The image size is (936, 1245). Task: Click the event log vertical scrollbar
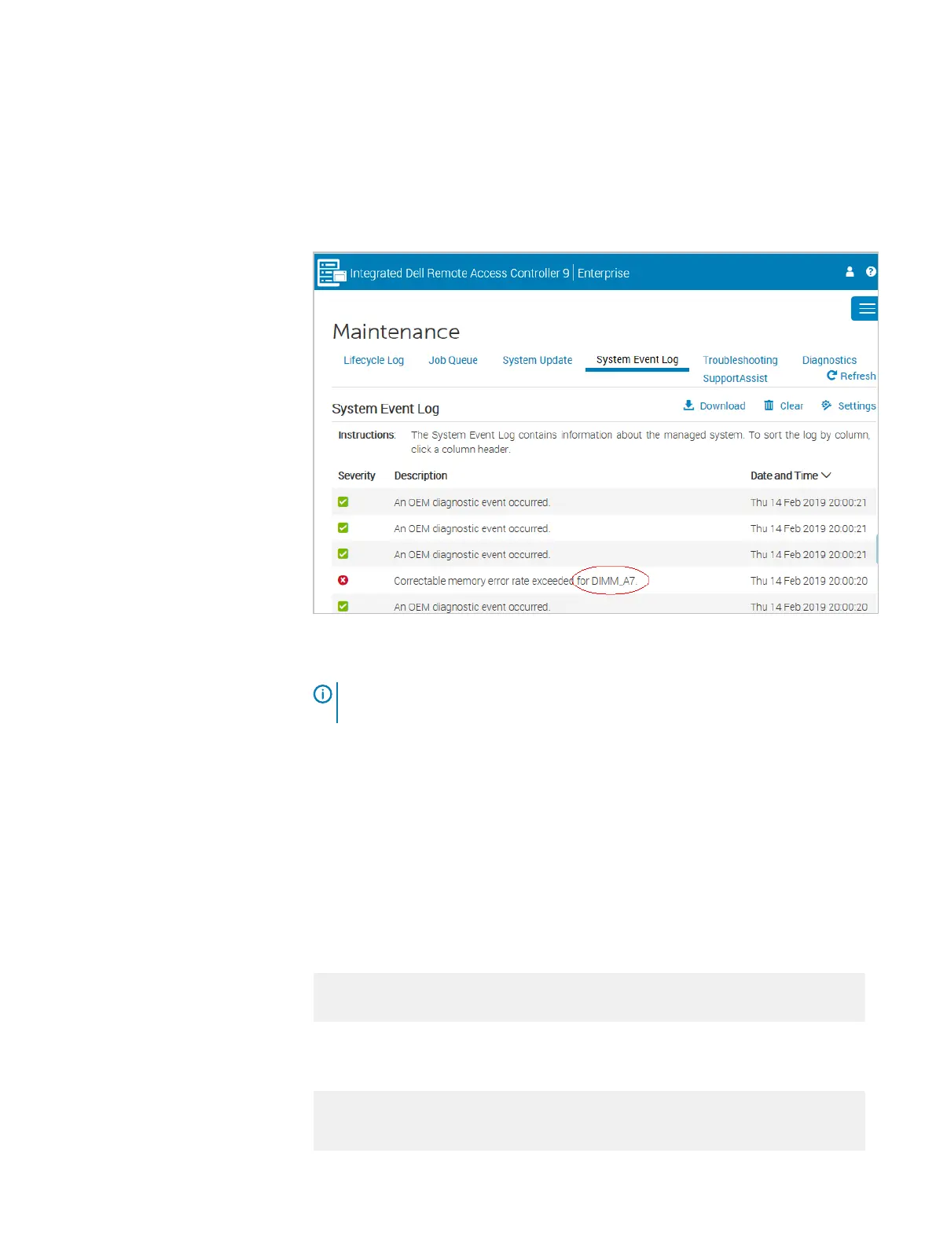click(876, 549)
